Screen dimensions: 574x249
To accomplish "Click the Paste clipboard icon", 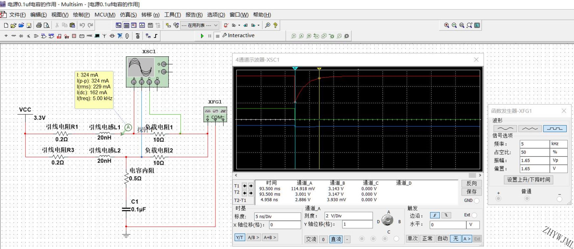I will click(x=72, y=25).
